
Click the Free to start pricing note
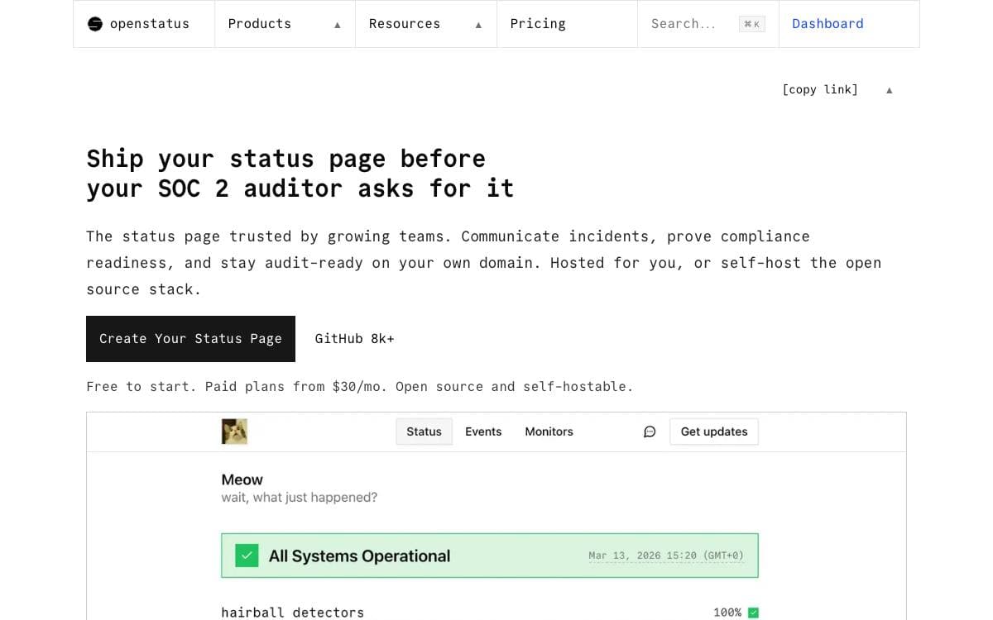tap(359, 386)
